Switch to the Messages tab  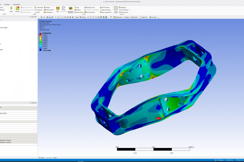tap(41, 158)
